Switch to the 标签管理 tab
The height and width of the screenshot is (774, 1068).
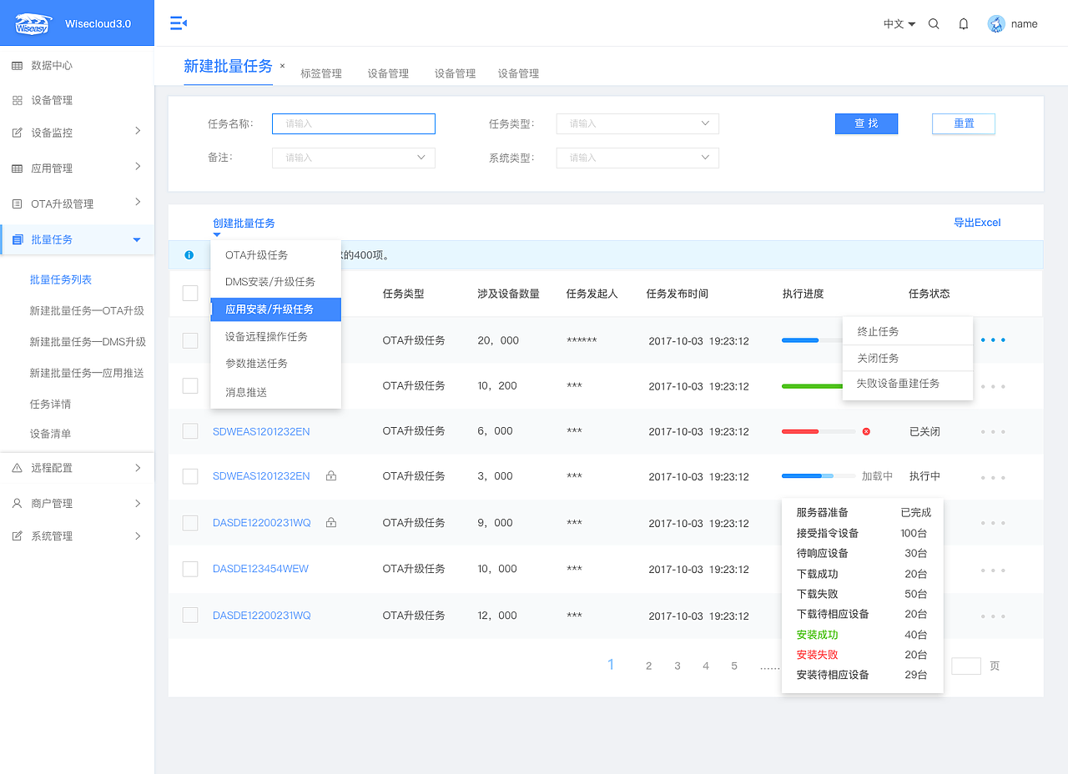322,73
